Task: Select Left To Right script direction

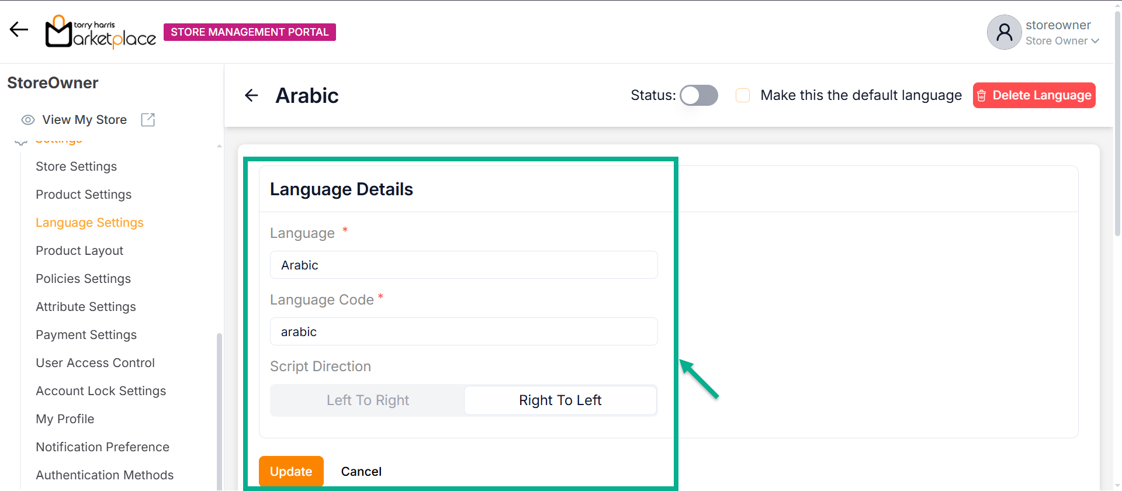Action: click(368, 400)
